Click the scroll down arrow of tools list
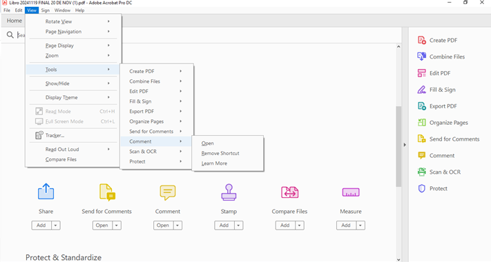 [398, 259]
